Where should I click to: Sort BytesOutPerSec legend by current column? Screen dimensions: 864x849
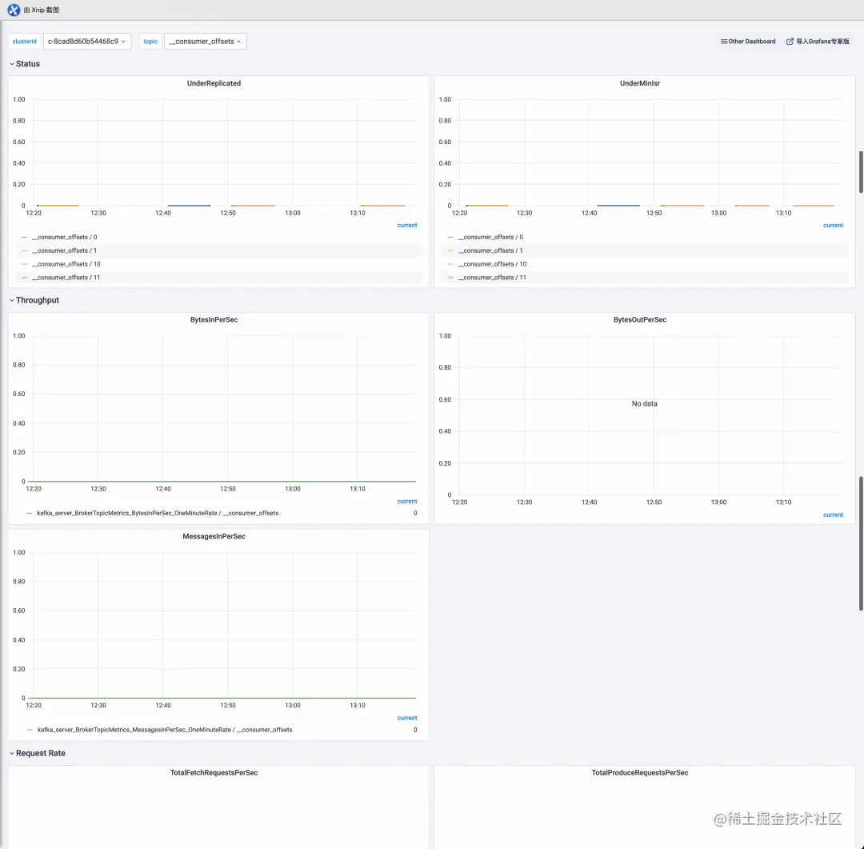833,515
